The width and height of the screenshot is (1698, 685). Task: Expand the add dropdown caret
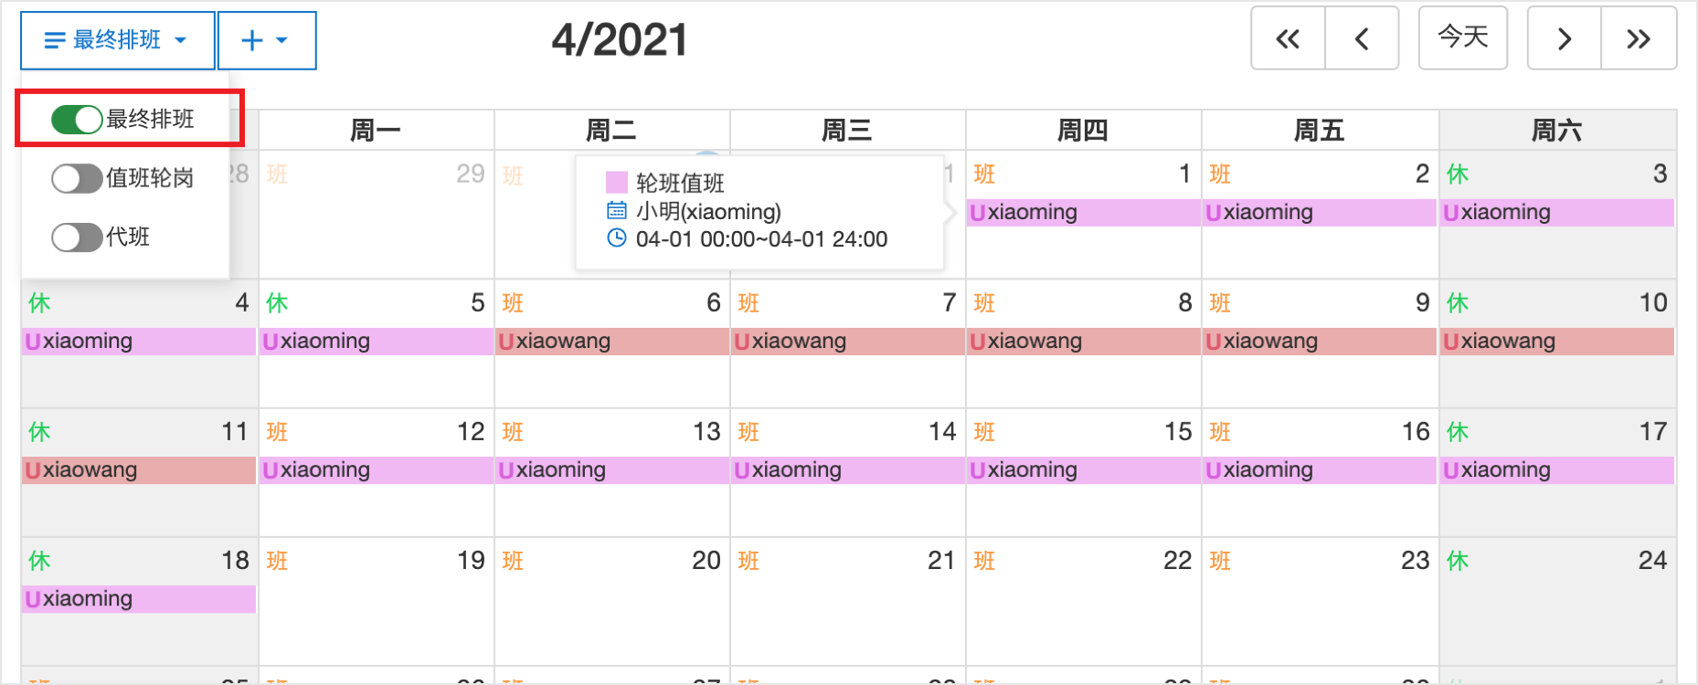coord(281,40)
